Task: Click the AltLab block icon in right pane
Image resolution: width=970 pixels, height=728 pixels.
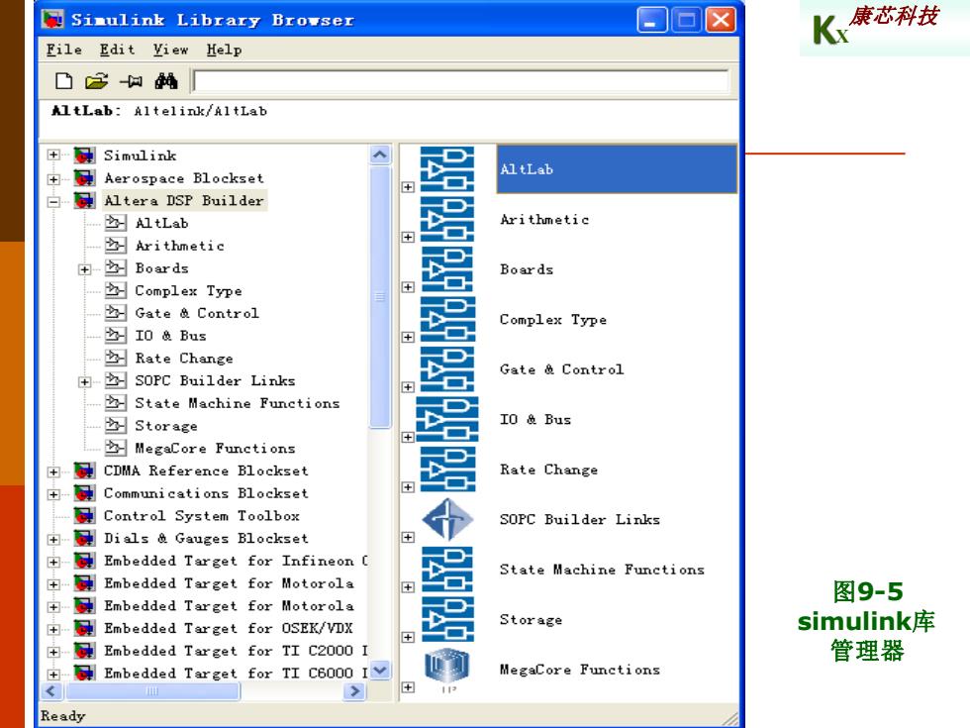Action: point(447,169)
